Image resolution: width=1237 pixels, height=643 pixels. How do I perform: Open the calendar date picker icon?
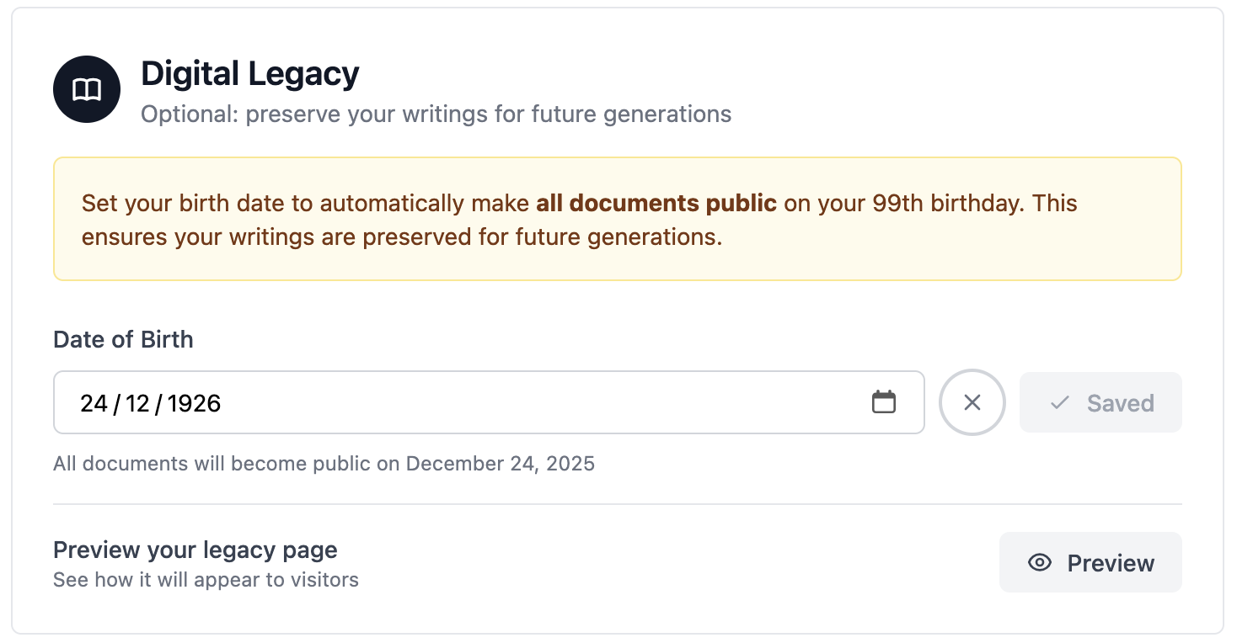coord(883,402)
